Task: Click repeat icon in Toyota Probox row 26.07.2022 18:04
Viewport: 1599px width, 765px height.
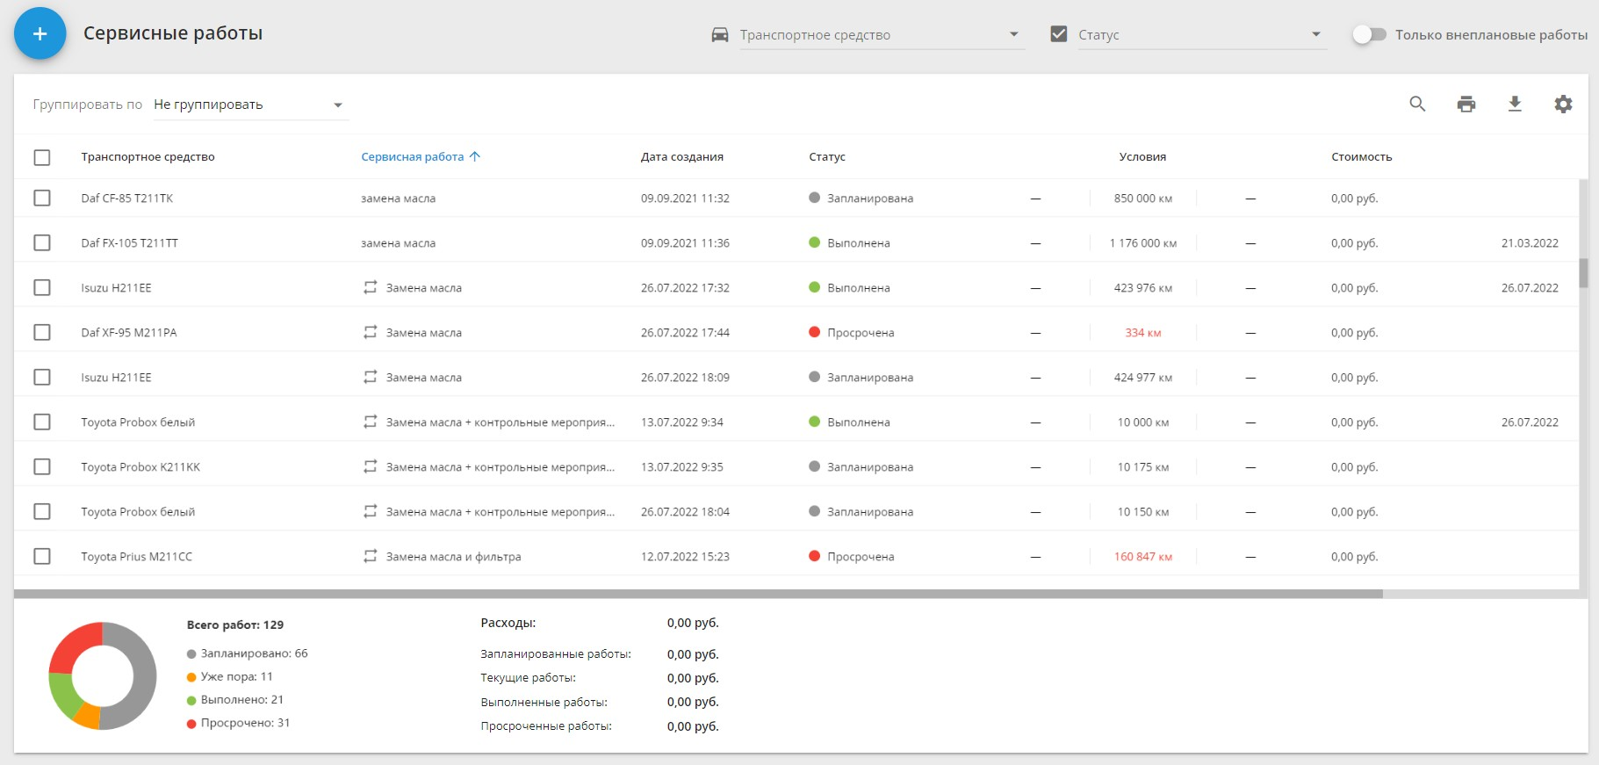Action: coord(371,511)
